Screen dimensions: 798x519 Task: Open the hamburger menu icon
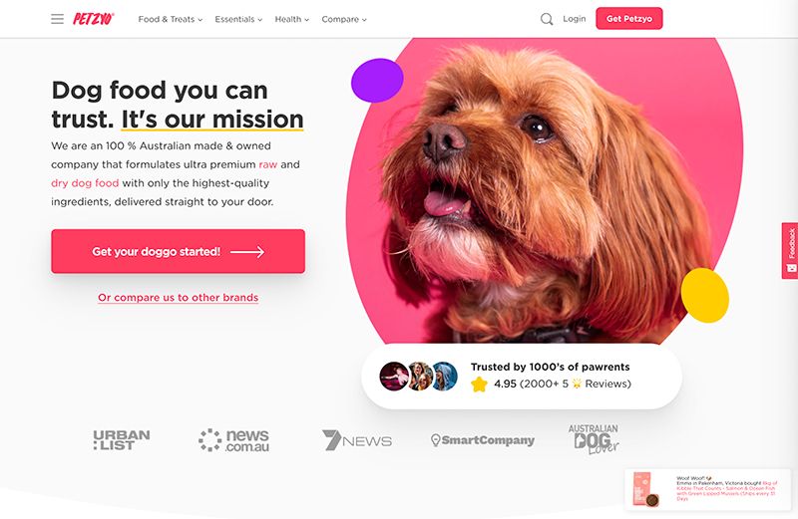point(58,19)
